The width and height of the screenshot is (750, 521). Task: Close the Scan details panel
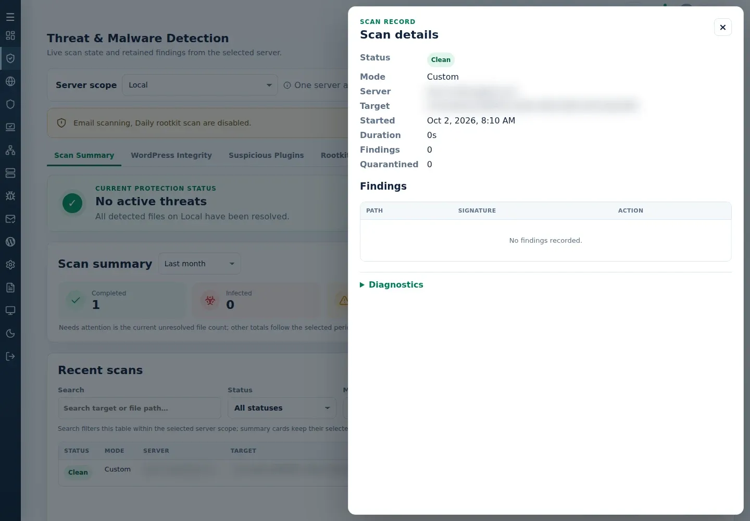(723, 27)
